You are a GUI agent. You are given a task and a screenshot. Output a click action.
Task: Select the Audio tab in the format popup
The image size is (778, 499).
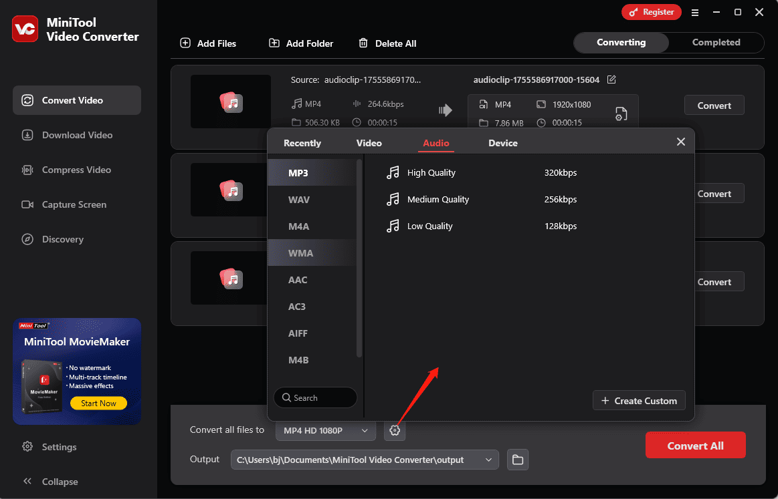pos(435,143)
